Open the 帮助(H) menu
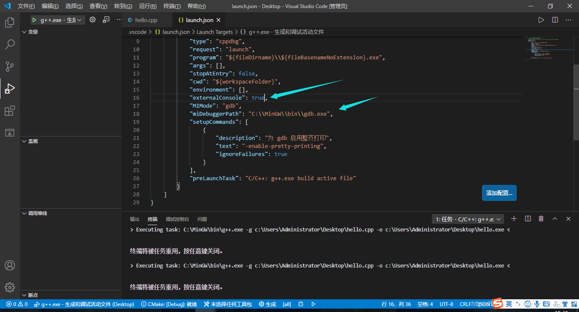579x312 pixels. tap(197, 6)
